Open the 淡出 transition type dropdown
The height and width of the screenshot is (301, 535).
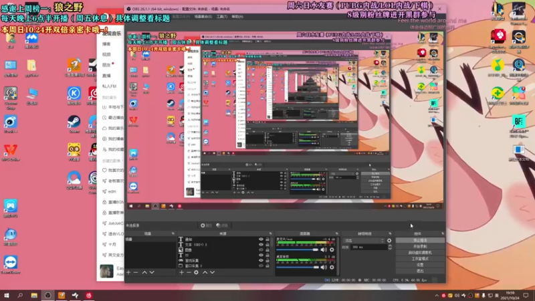(x=363, y=241)
